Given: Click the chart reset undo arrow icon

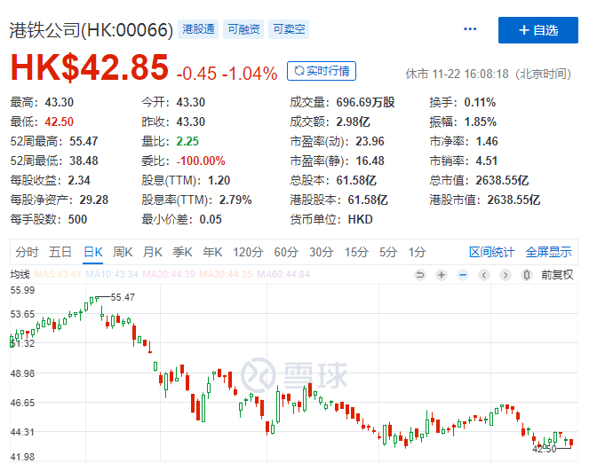Looking at the screenshot, I should click(x=420, y=275).
